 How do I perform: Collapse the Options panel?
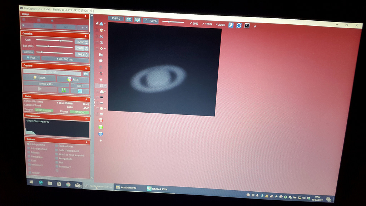[x=86, y=142]
